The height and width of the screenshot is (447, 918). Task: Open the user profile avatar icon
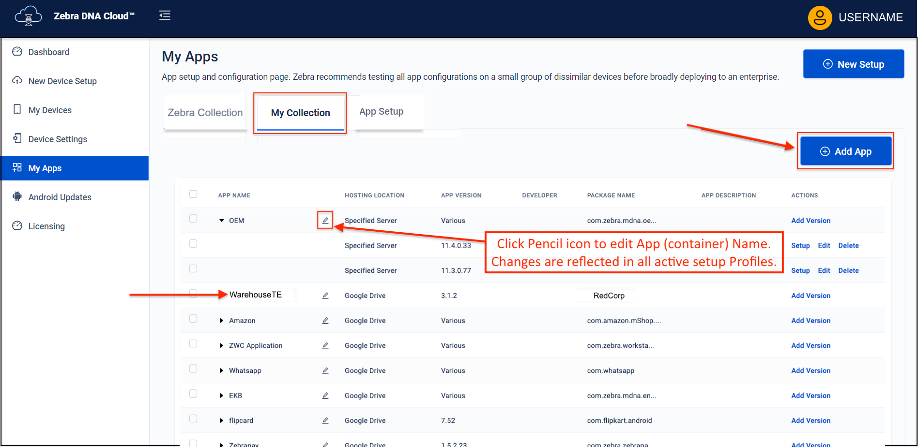[x=819, y=18]
